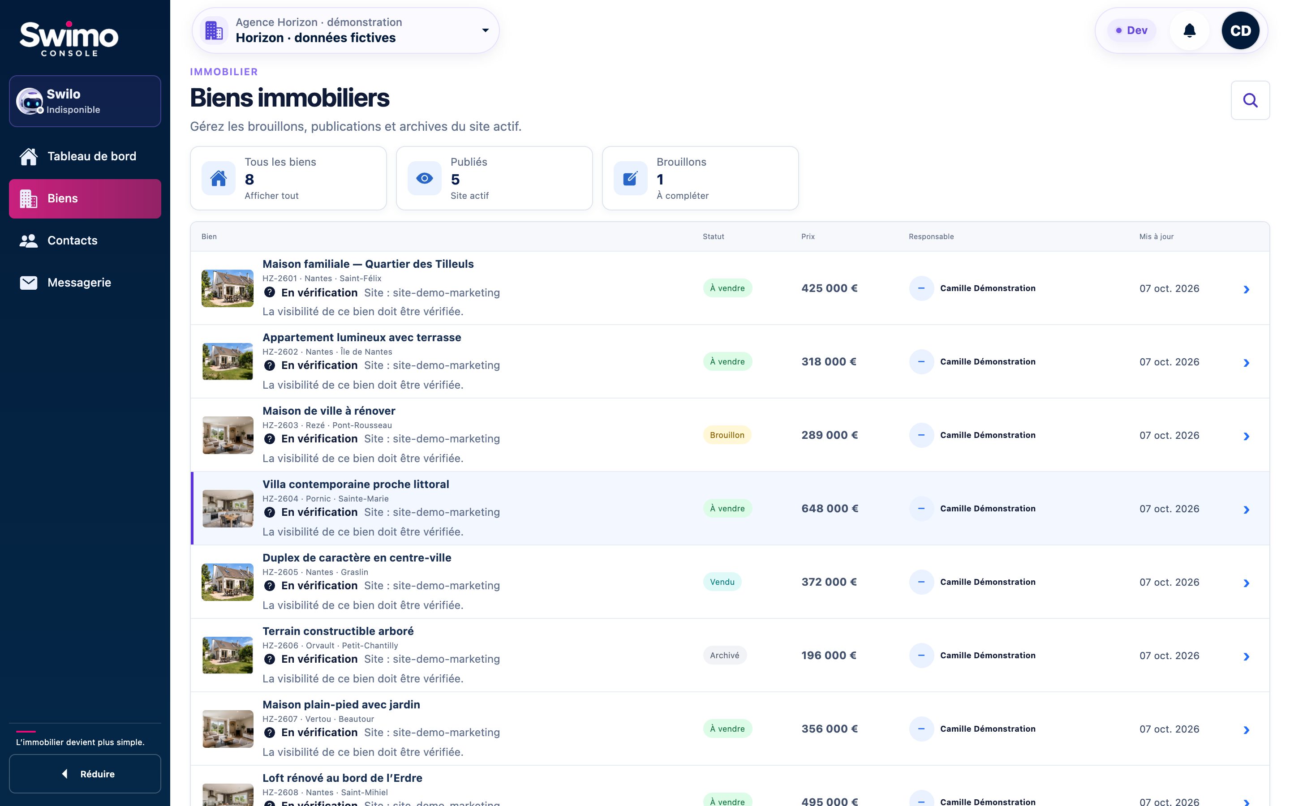Open the Appartement lumineux row chevron
The height and width of the screenshot is (806, 1290).
point(1246,363)
